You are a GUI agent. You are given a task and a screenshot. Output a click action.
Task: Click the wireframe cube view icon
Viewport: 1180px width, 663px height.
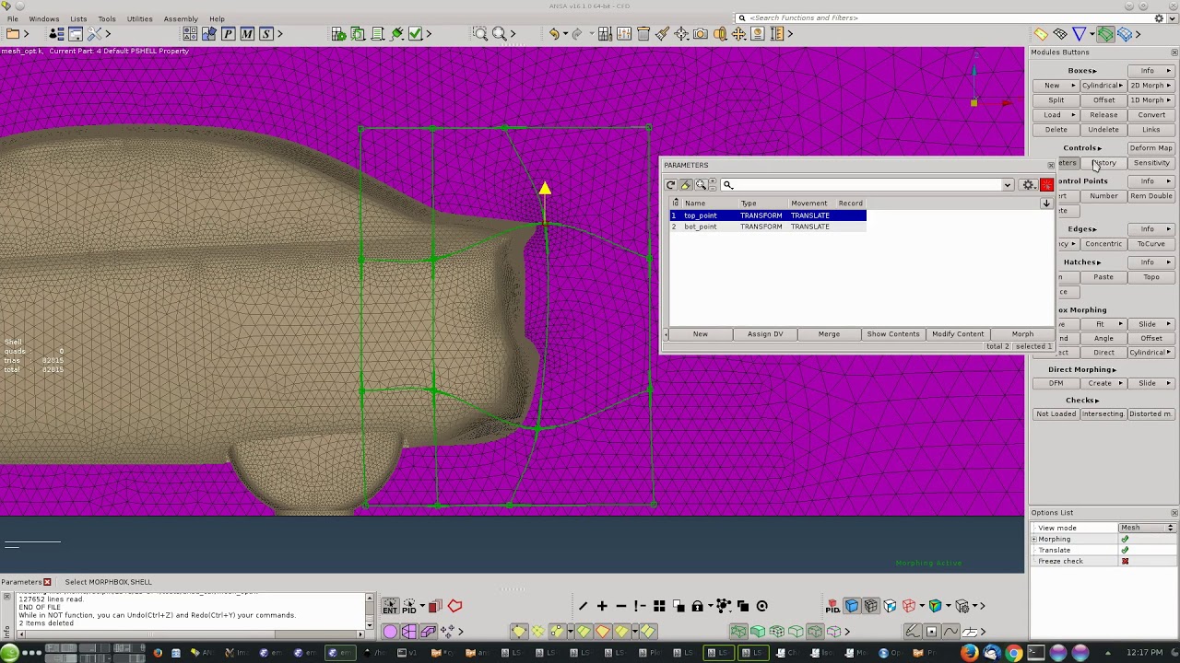871,606
